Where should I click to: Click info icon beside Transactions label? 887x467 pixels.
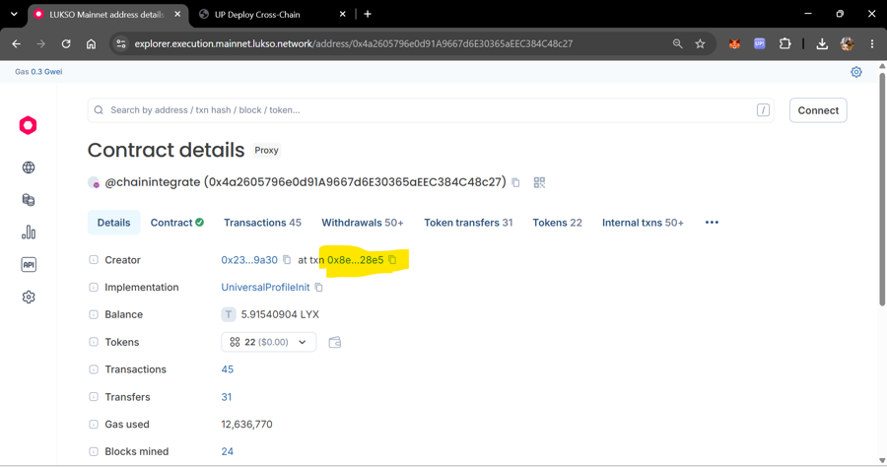point(94,369)
